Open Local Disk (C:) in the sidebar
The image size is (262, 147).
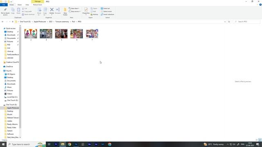click(x=11, y=97)
